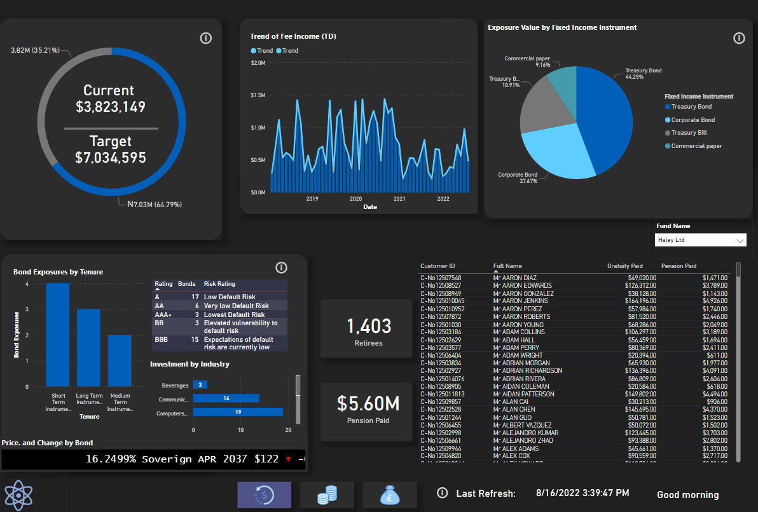Toggle Corporate Bond in the pie chart legend
The height and width of the screenshot is (512, 758).
pyautogui.click(x=693, y=120)
